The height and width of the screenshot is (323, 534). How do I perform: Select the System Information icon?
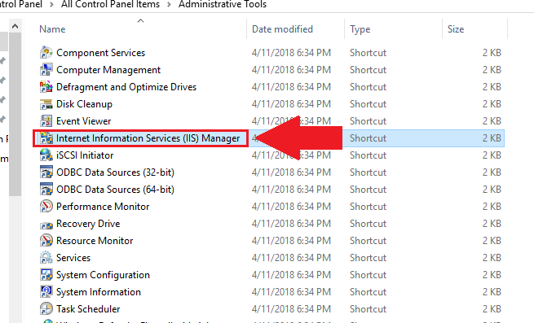46,292
